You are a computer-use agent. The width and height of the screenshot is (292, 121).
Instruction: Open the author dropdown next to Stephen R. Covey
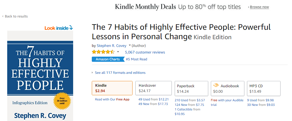[130, 45]
